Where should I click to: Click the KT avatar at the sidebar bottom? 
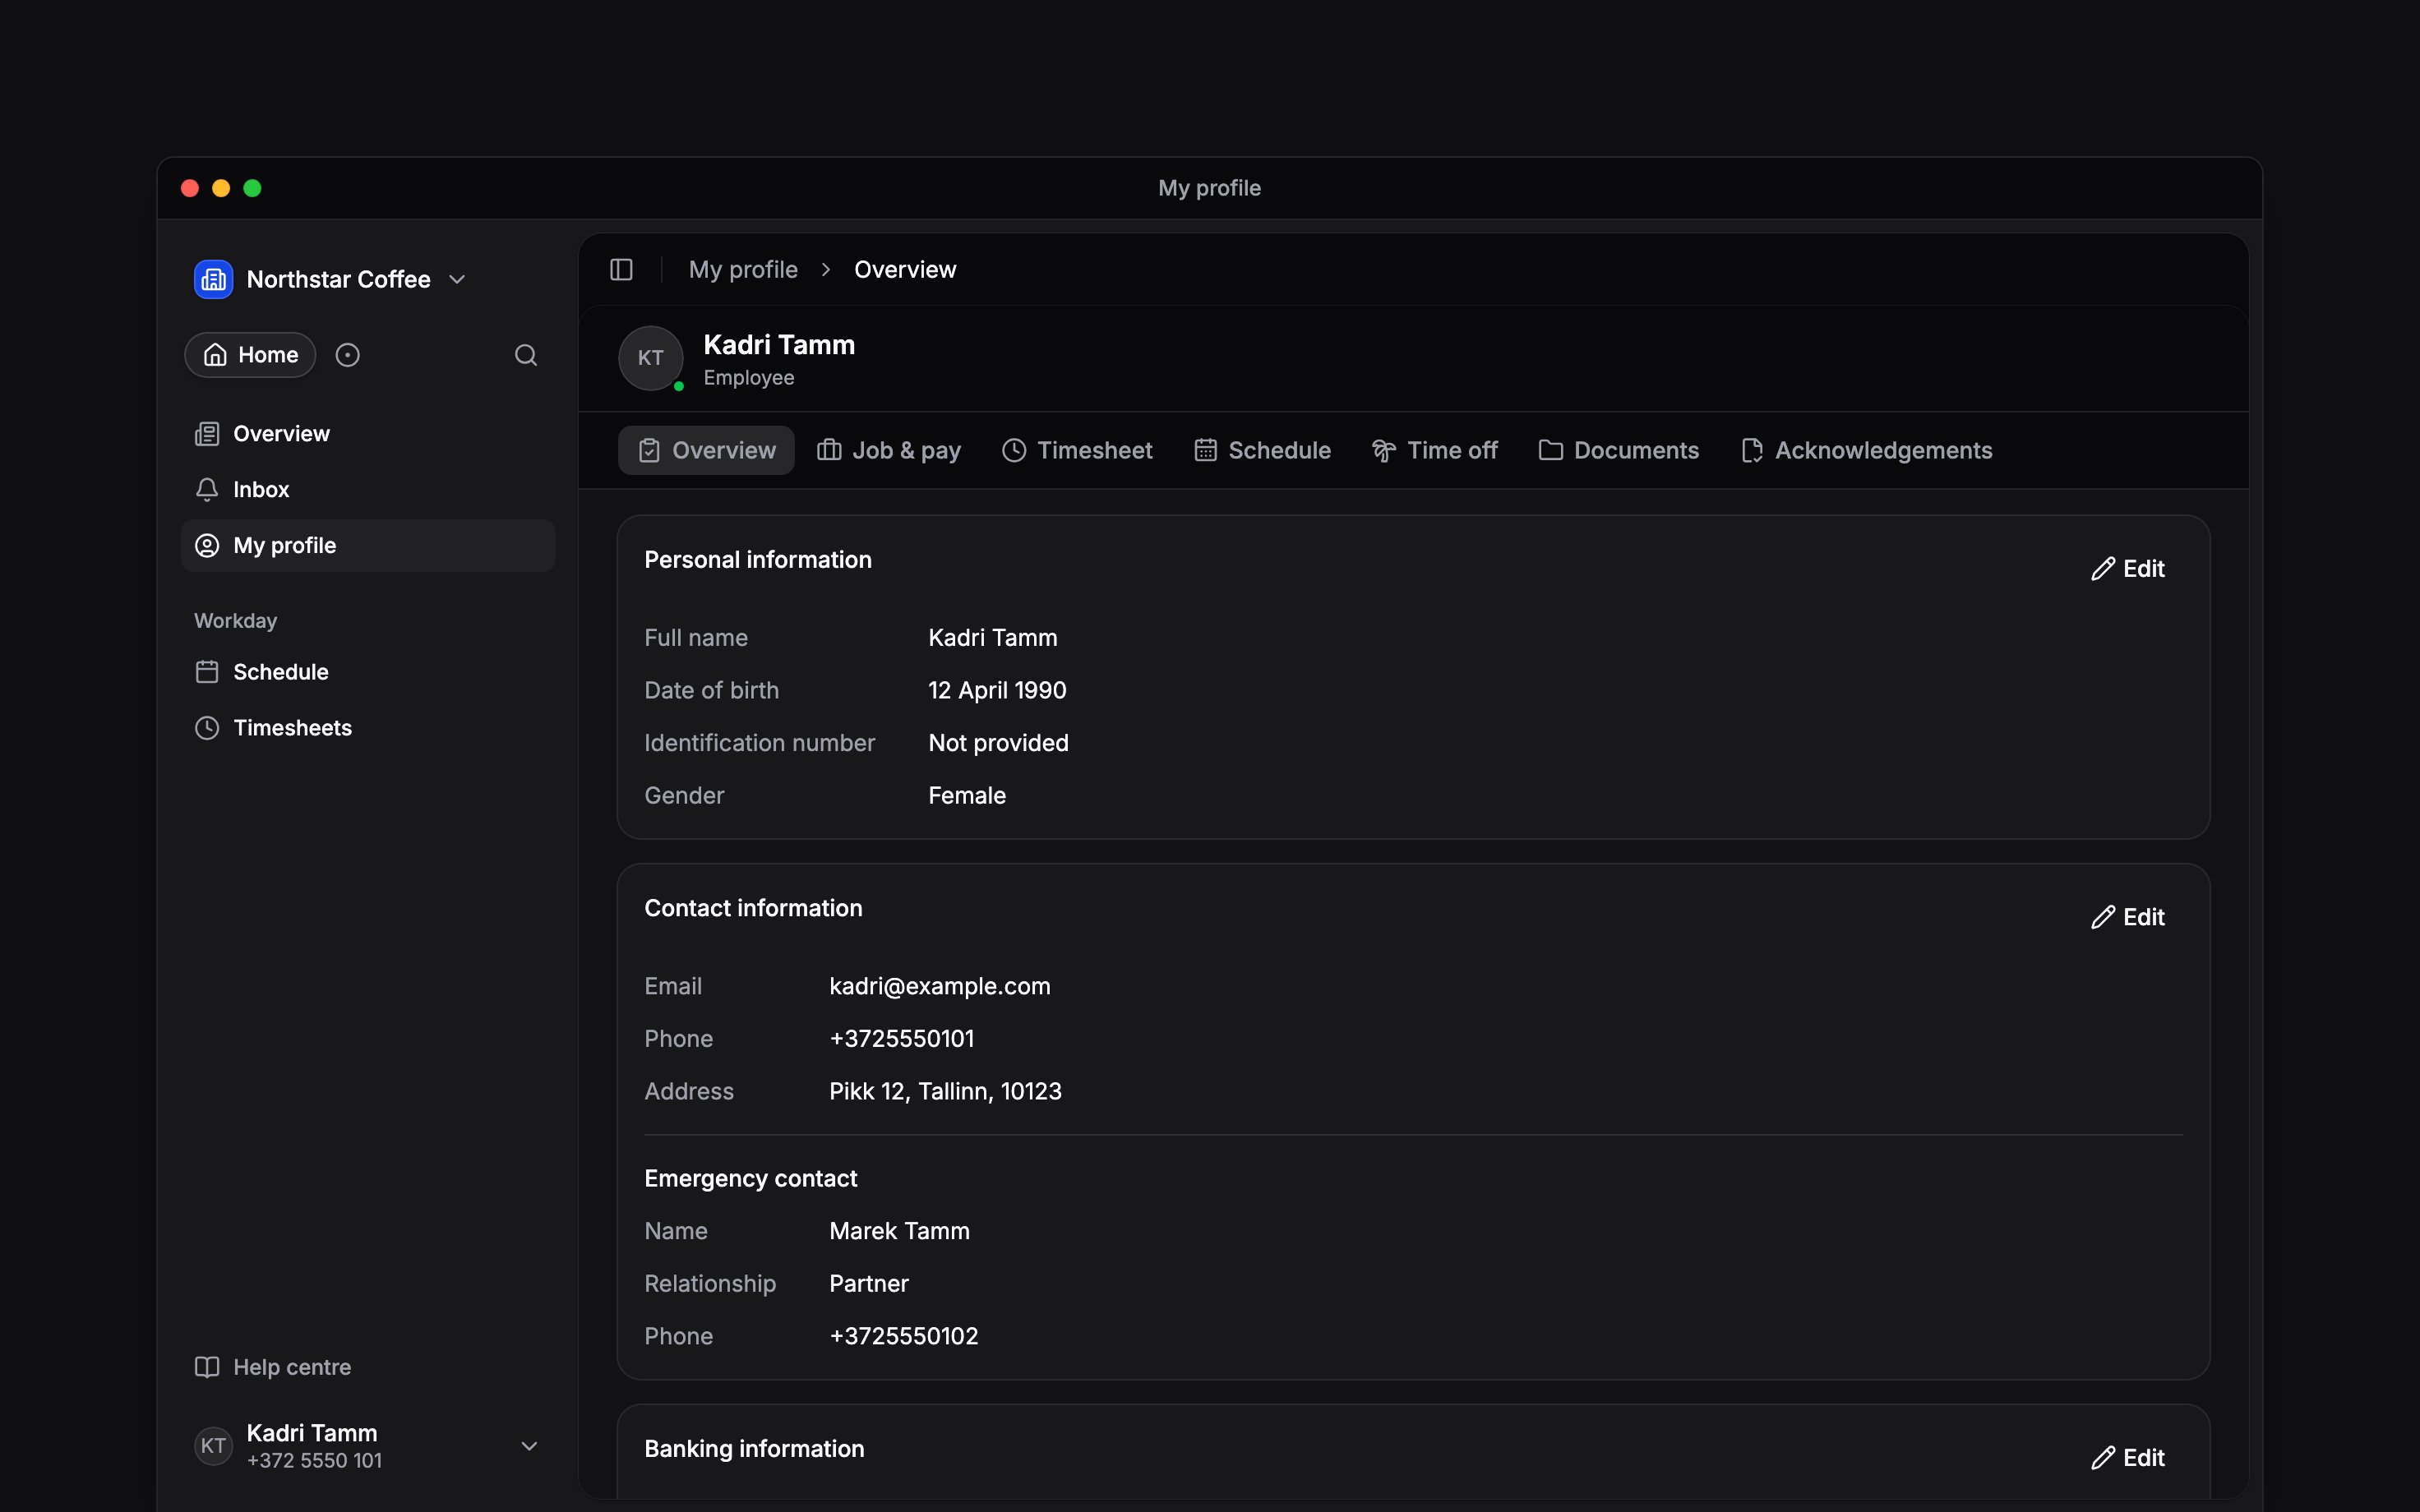tap(213, 1446)
